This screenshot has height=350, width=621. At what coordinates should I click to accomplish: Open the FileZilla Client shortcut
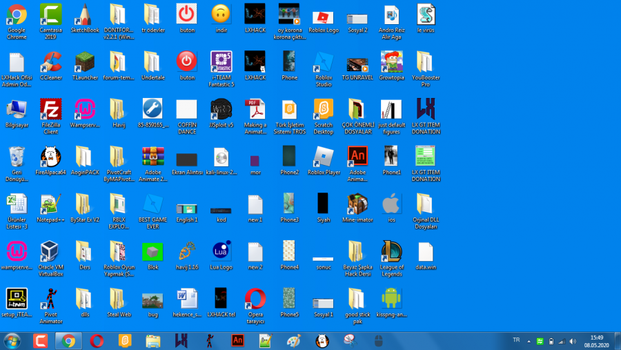(50, 110)
